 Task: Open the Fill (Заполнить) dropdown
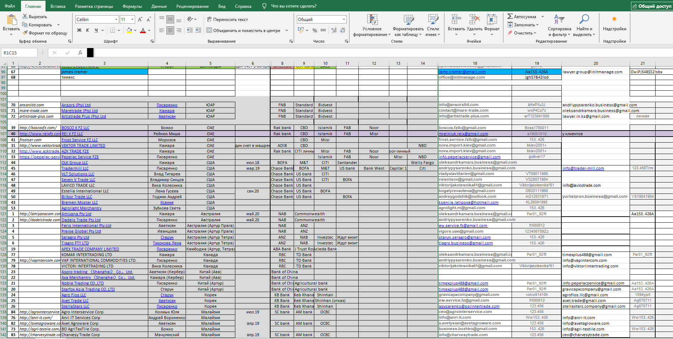tap(523, 25)
